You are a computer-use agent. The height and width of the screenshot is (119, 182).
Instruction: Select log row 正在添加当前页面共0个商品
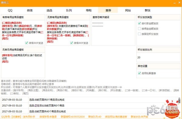click(x=89, y=106)
